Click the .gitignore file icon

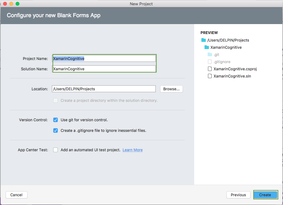tap(210, 62)
